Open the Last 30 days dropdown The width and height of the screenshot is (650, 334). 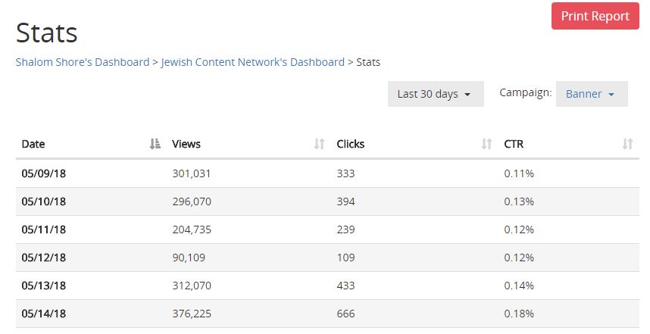(x=436, y=94)
